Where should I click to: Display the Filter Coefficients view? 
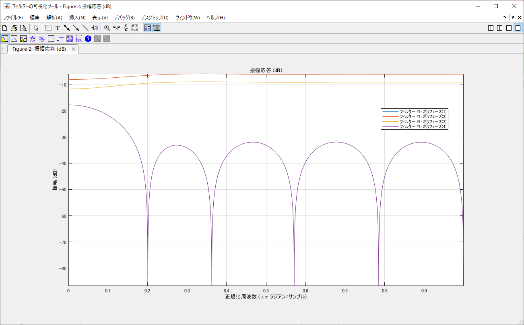pyautogui.click(x=79, y=39)
